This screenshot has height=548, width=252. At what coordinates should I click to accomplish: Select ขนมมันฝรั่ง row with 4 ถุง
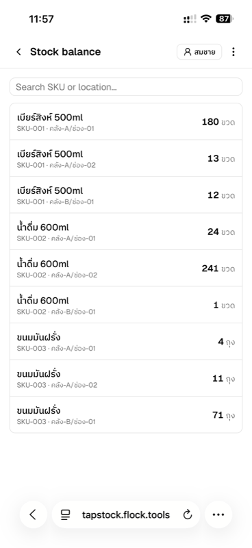click(126, 342)
